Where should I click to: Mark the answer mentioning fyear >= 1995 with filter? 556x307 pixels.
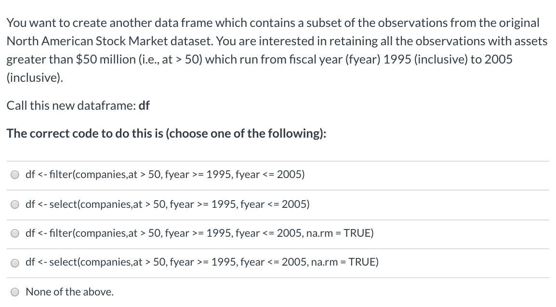click(x=165, y=174)
